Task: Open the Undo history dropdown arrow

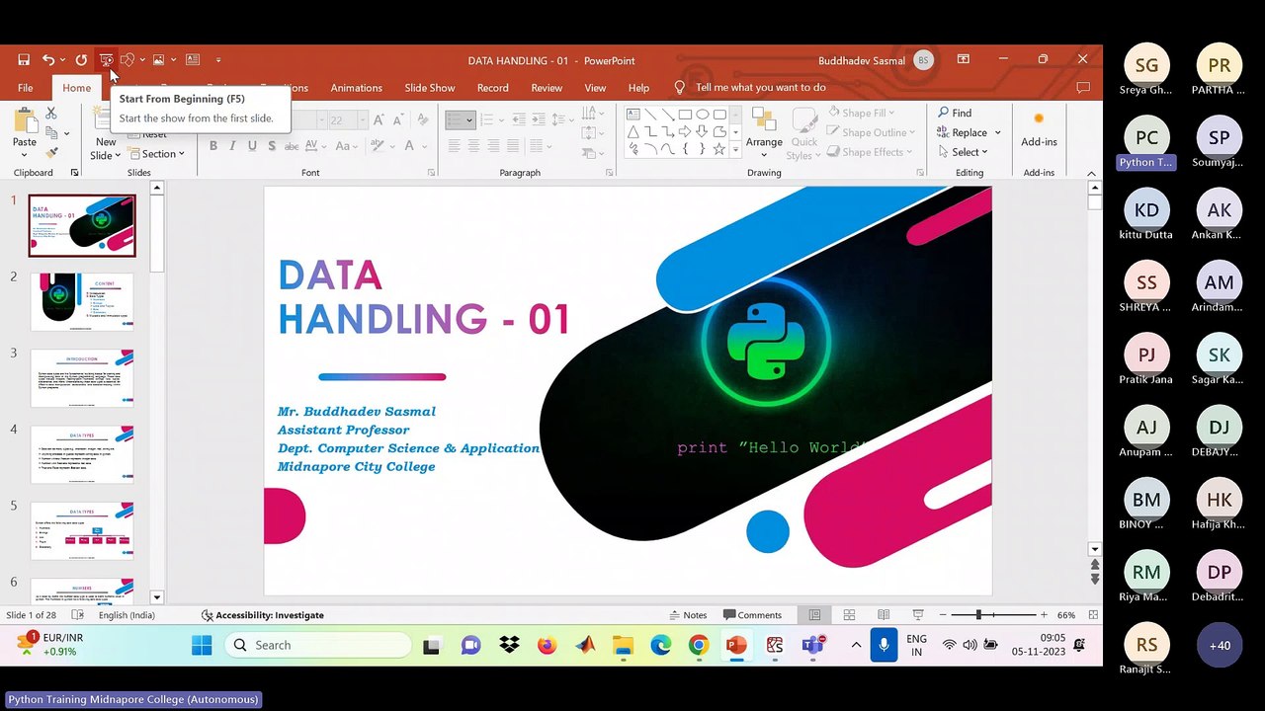Action: coord(62,60)
